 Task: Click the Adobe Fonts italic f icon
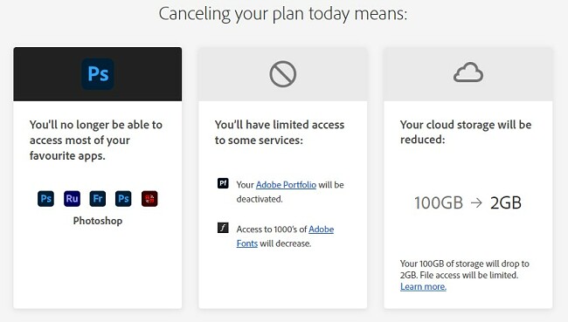pyautogui.click(x=223, y=228)
